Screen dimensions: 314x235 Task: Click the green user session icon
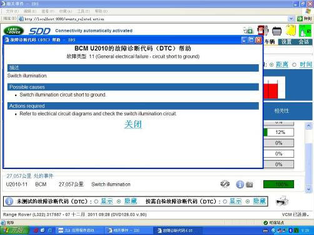[x=305, y=31]
